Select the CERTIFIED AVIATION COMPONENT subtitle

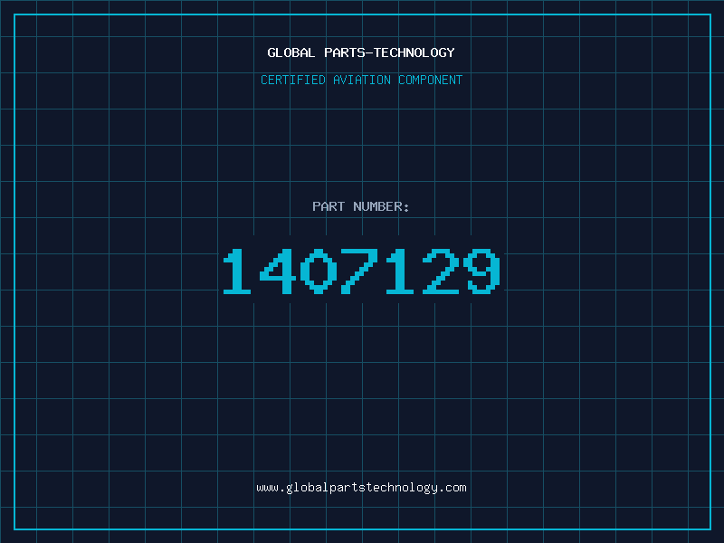(361, 80)
